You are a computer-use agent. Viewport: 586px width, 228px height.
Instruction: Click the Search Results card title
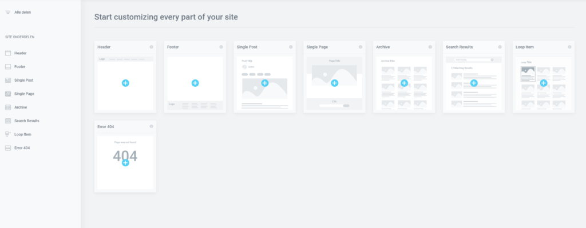click(460, 47)
